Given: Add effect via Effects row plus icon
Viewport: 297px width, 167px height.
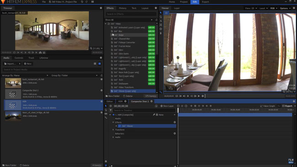Looking at the screenshot, I should 175,122.
